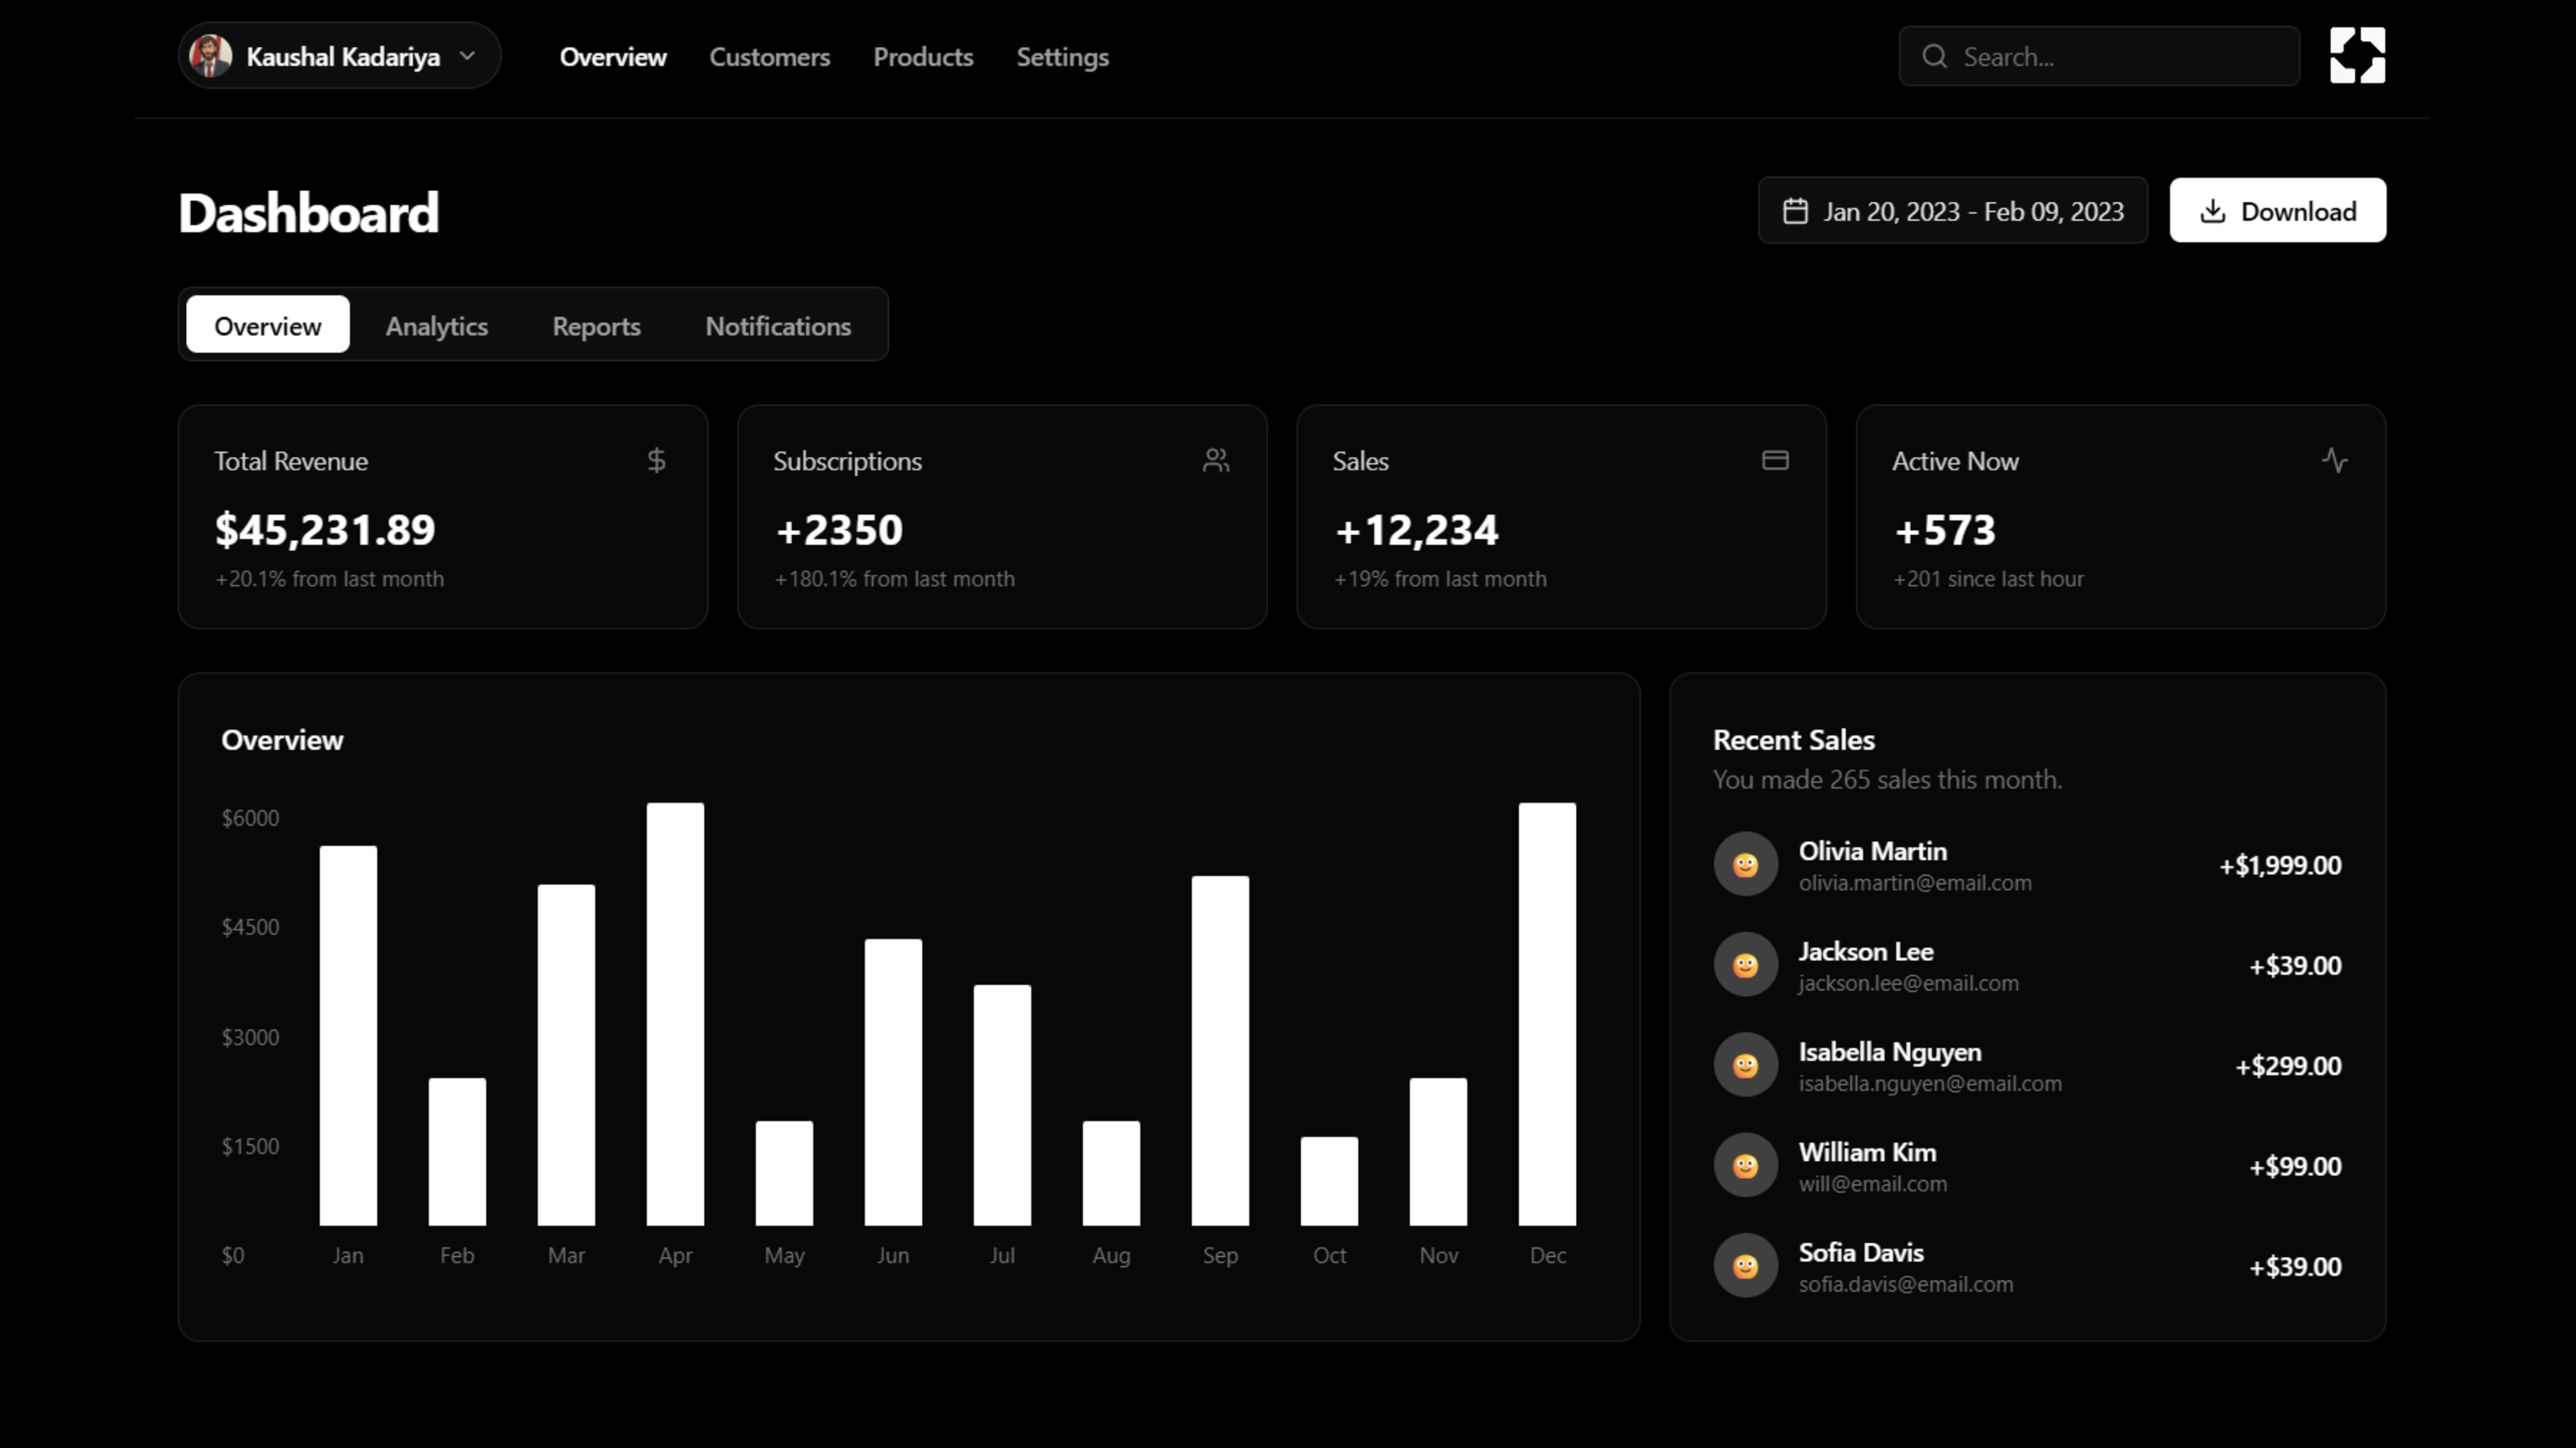Select the Overview dashboard tab

[268, 325]
